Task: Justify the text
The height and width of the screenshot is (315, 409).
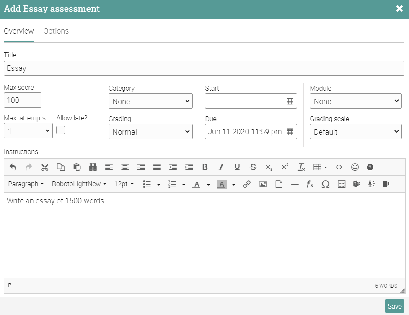Action: [157, 167]
